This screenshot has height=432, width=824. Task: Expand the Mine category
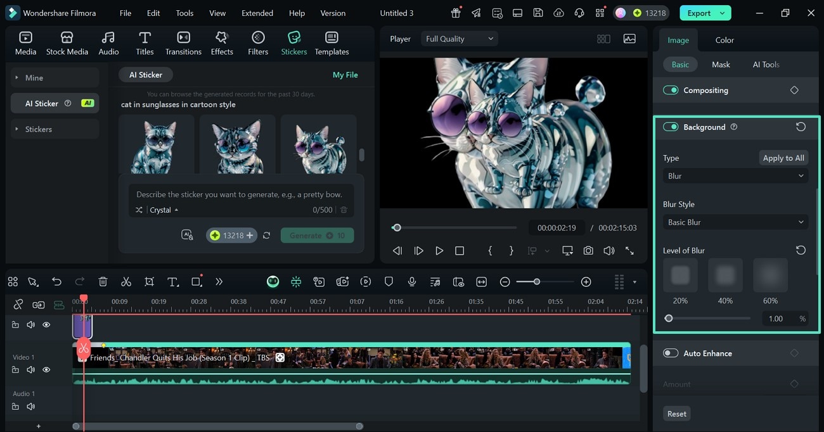point(55,77)
